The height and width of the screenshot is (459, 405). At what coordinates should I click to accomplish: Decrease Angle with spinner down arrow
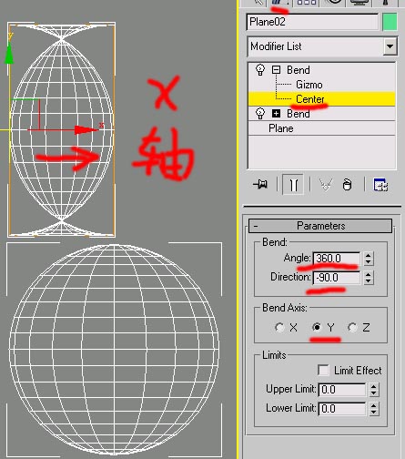click(369, 262)
